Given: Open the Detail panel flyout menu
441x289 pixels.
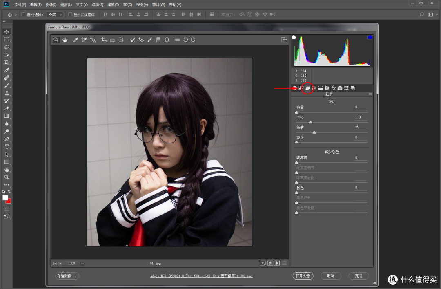Looking at the screenshot, I should (x=370, y=94).
